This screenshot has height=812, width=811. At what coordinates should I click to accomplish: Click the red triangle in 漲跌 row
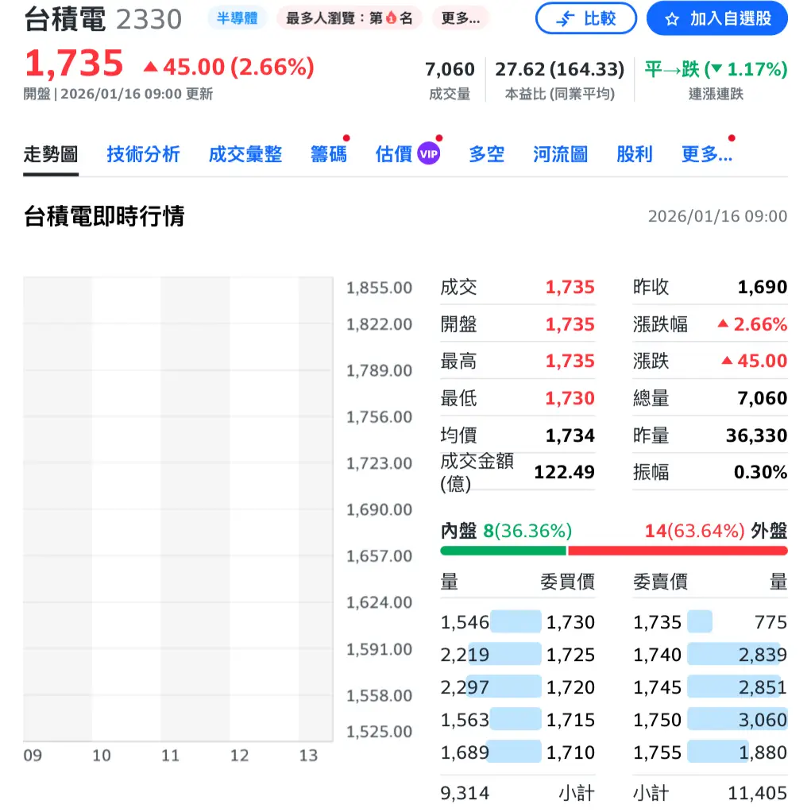[x=726, y=361]
